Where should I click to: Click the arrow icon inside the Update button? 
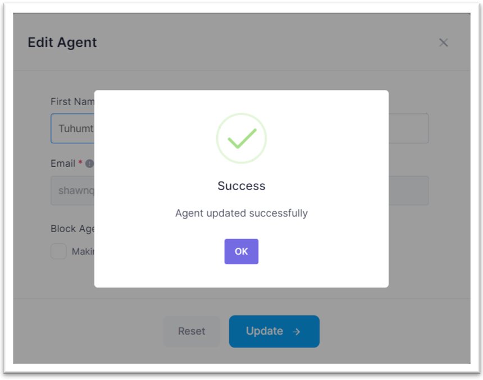(296, 332)
